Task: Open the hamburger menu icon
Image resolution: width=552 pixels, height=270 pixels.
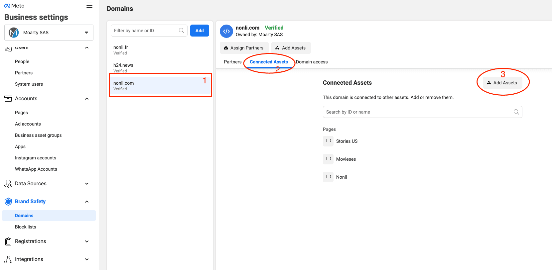Action: [x=89, y=5]
